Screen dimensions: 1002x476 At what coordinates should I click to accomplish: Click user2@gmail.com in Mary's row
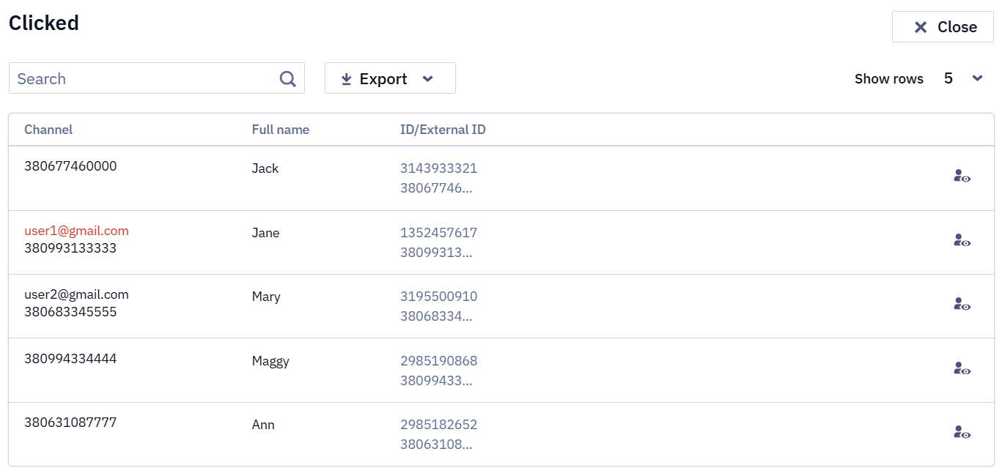76,294
